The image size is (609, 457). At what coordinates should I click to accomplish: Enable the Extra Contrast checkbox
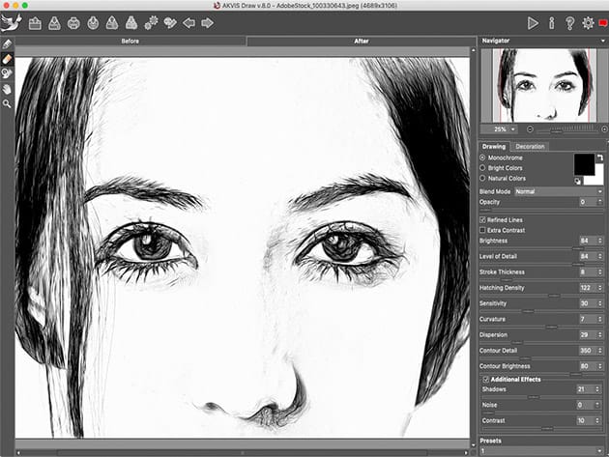click(484, 230)
